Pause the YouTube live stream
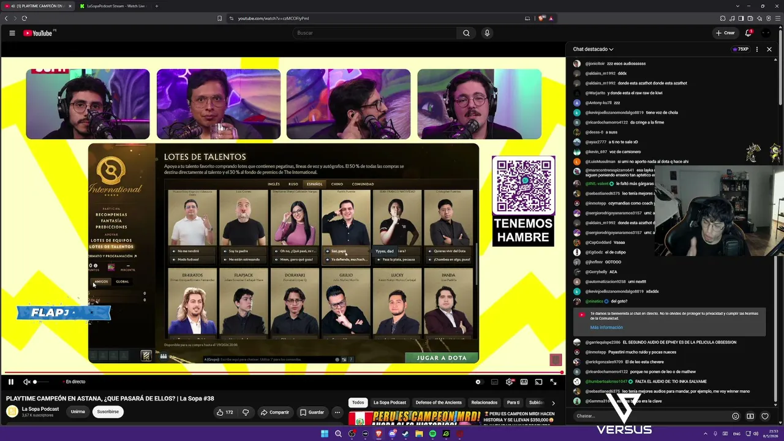This screenshot has width=784, height=441. pos(10,382)
